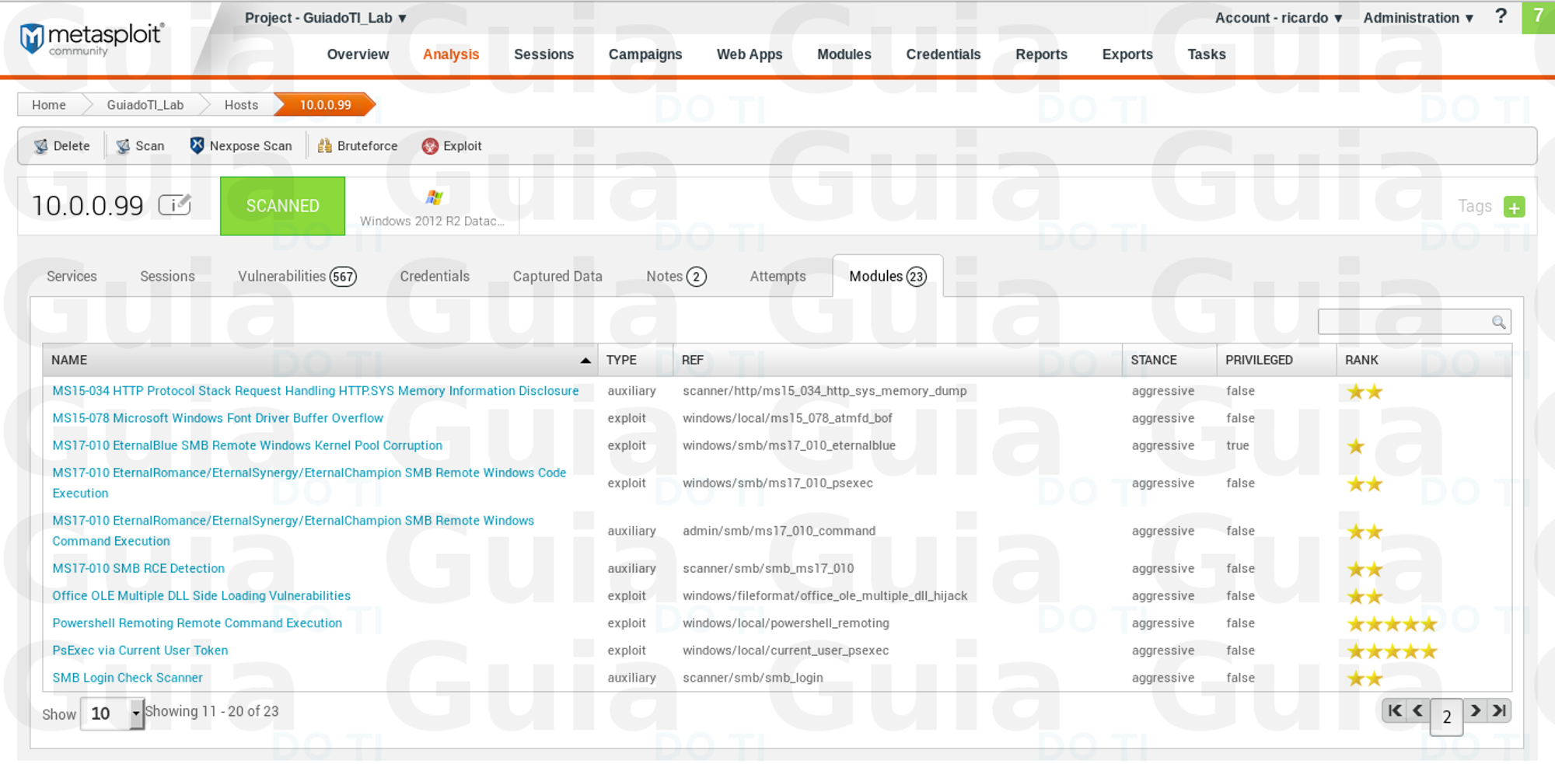Open the green notifications badge
Screen dimensions: 1555x764
(1538, 17)
